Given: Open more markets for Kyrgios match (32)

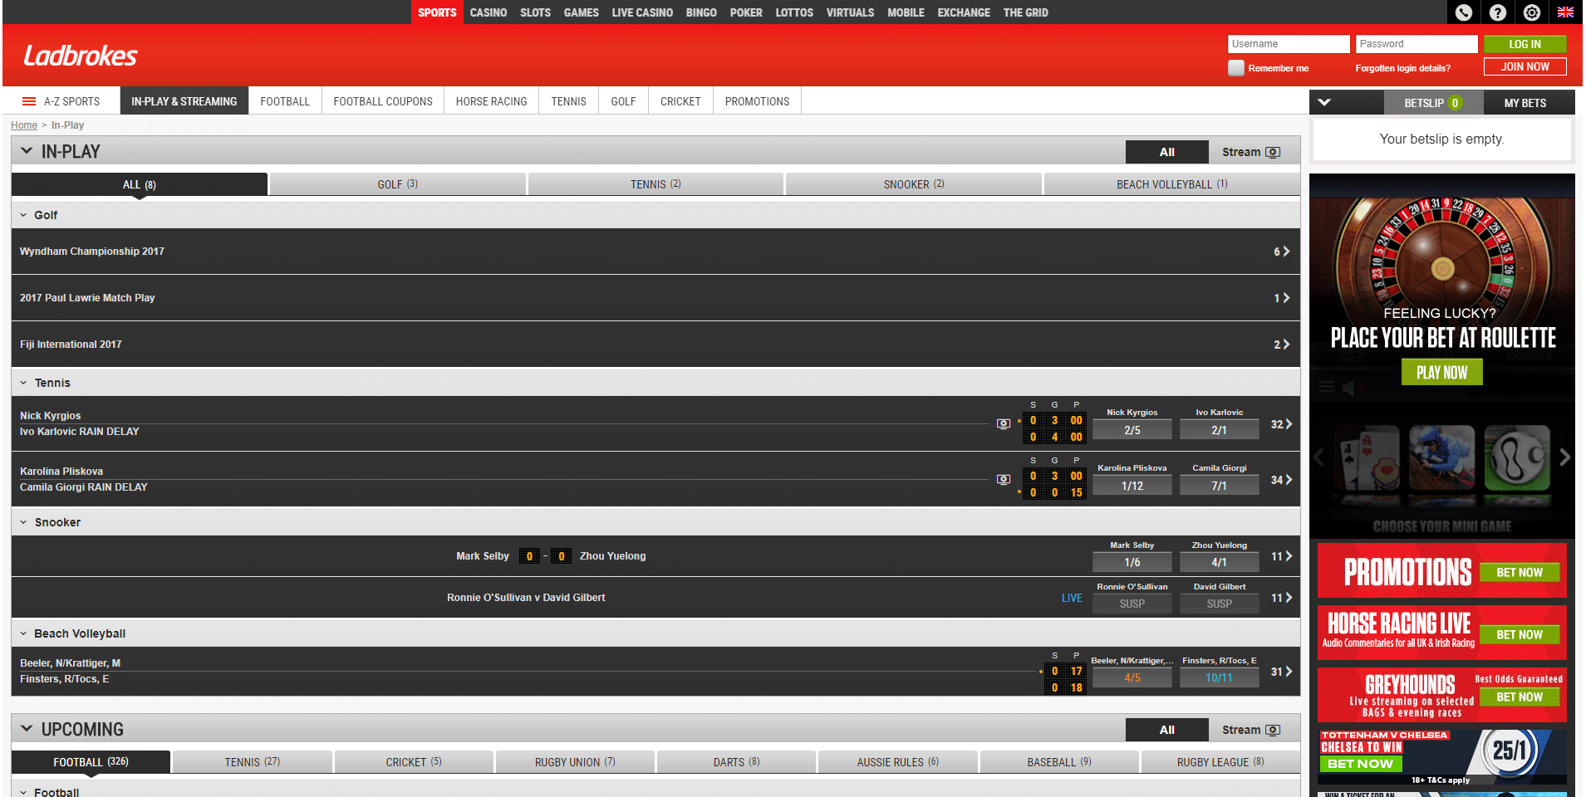Looking at the screenshot, I should 1282,424.
